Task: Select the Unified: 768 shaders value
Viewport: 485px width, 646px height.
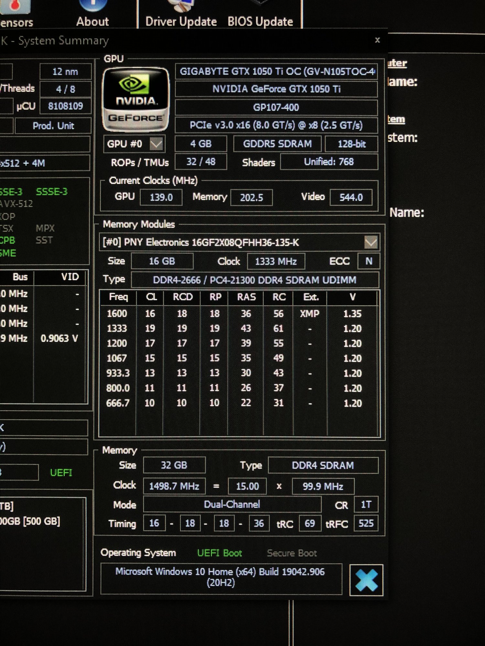Action: pyautogui.click(x=329, y=162)
